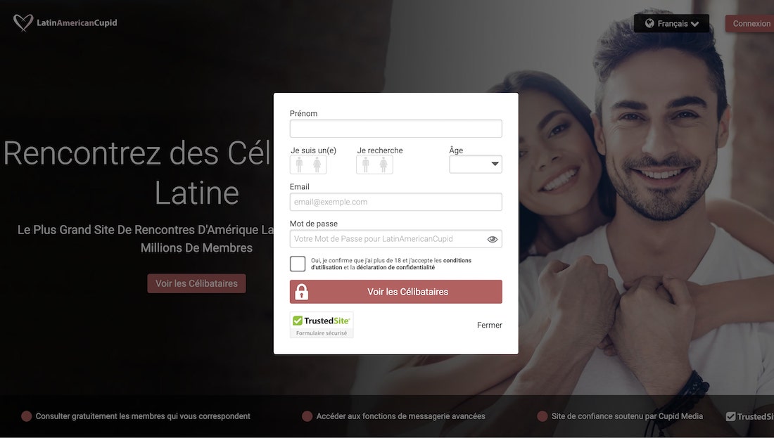Toggle password visibility eye icon
774x438 pixels.
492,239
